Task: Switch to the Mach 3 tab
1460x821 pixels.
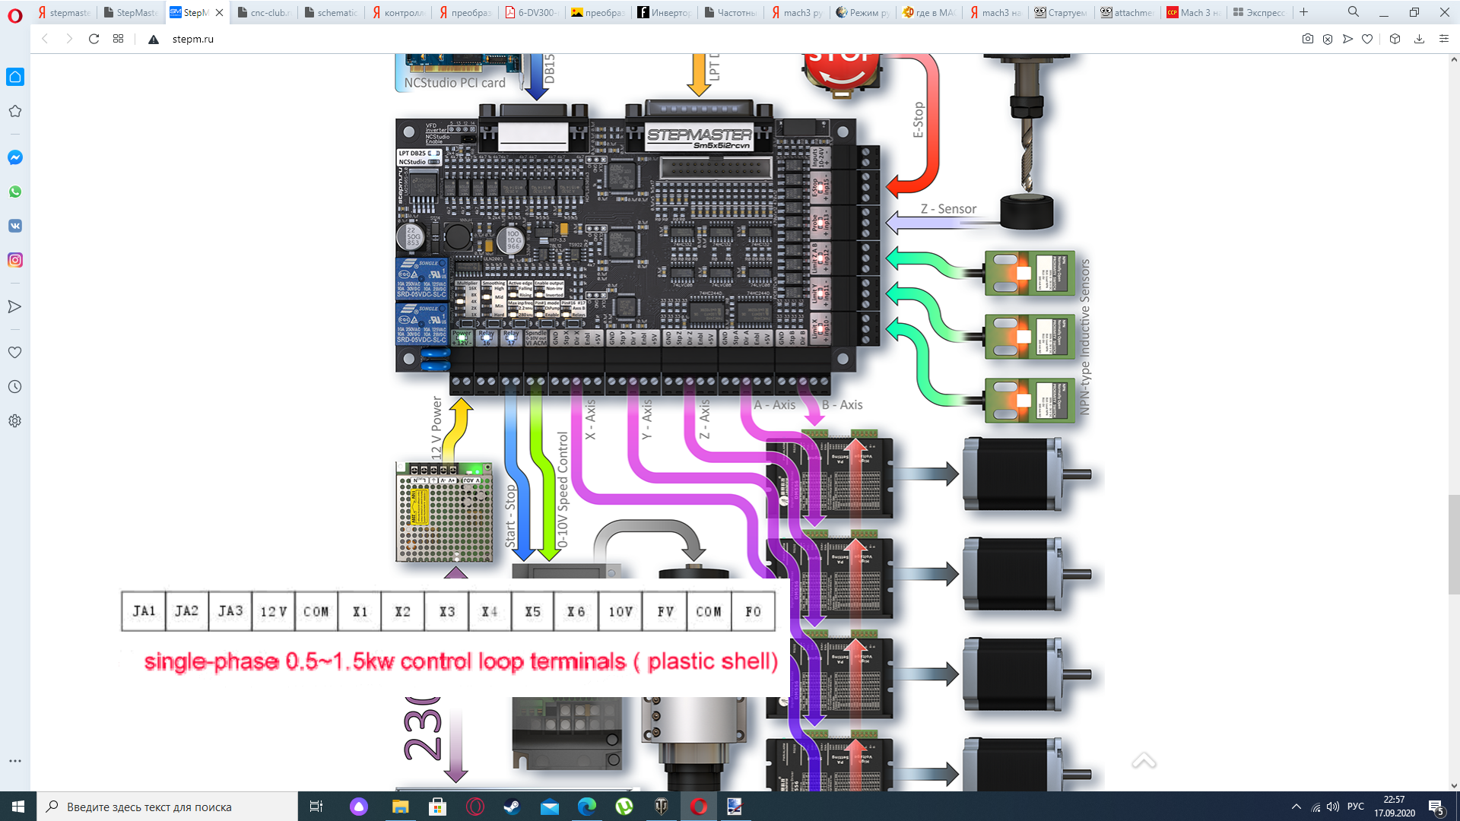Action: click(x=1193, y=12)
